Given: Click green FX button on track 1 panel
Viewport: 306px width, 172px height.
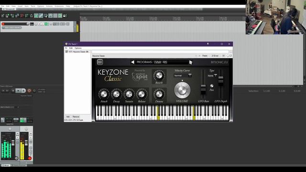Looking at the screenshot, I should tap(46, 24).
